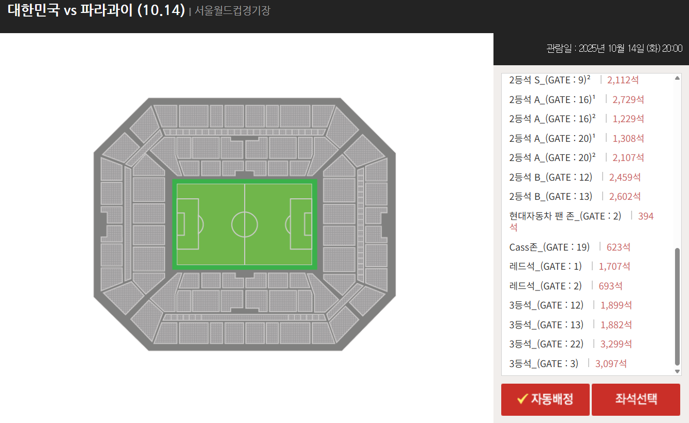
Task: Click the 좌석선택 seat selection button
Action: coord(636,399)
